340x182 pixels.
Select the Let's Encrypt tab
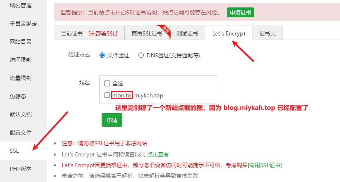click(229, 33)
